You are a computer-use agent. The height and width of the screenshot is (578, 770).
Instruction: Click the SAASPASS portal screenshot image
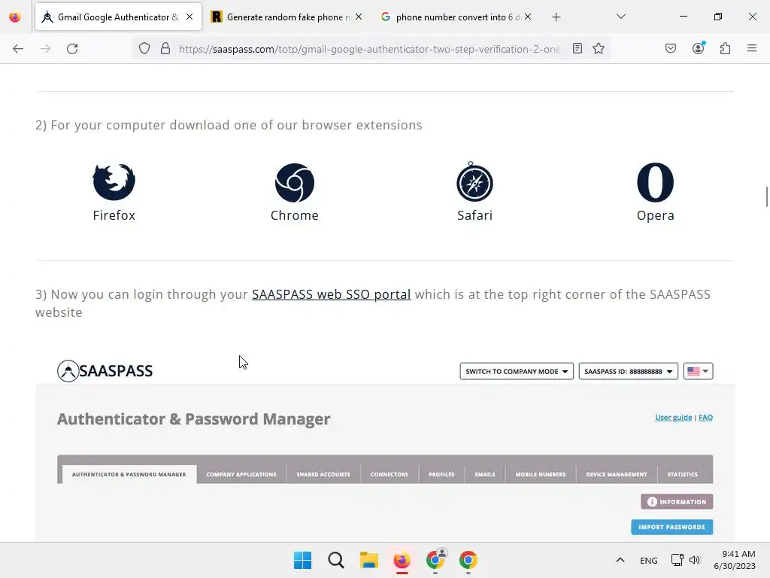[385, 449]
